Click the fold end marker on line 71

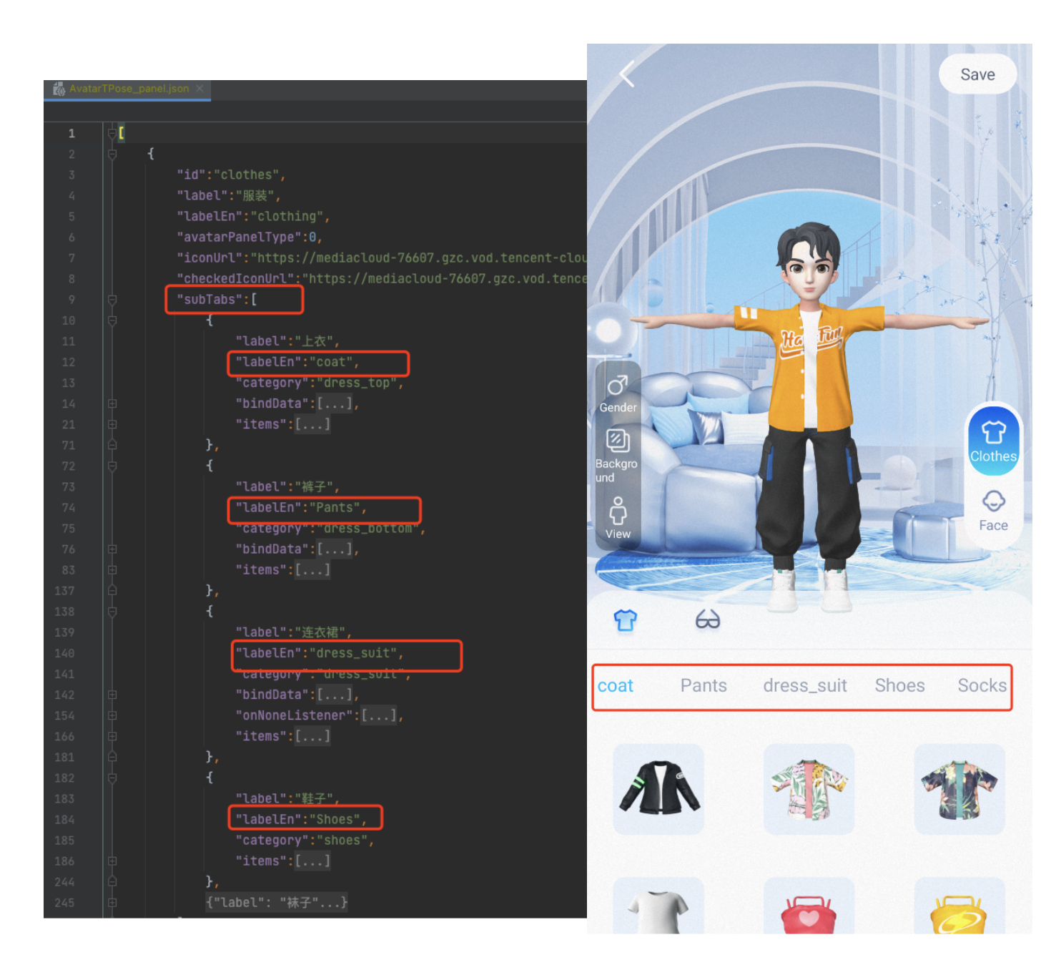[112, 445]
